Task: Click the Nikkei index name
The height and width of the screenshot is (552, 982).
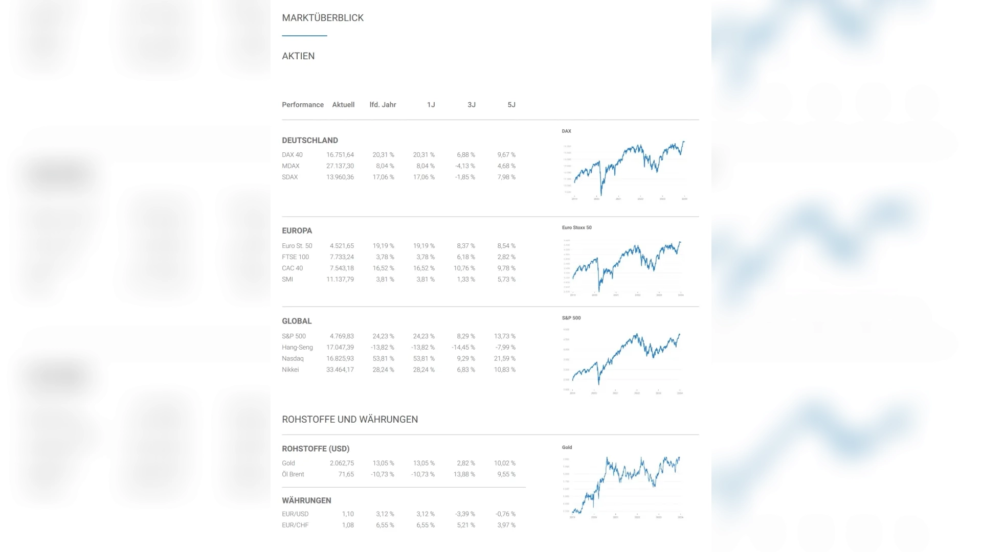Action: 290,370
